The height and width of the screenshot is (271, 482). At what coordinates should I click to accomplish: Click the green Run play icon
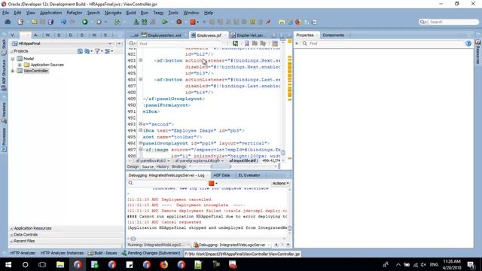coord(165,22)
